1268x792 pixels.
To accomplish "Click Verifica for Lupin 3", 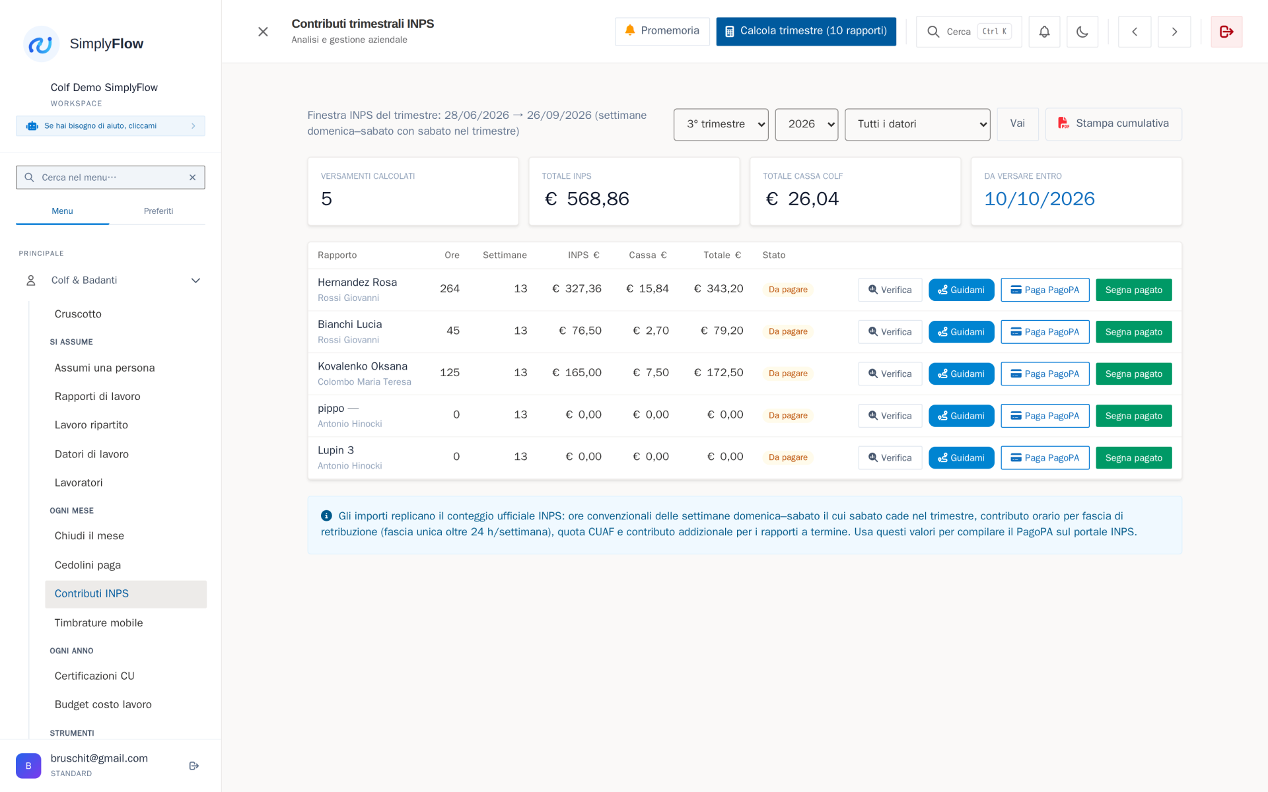I will pyautogui.click(x=890, y=458).
